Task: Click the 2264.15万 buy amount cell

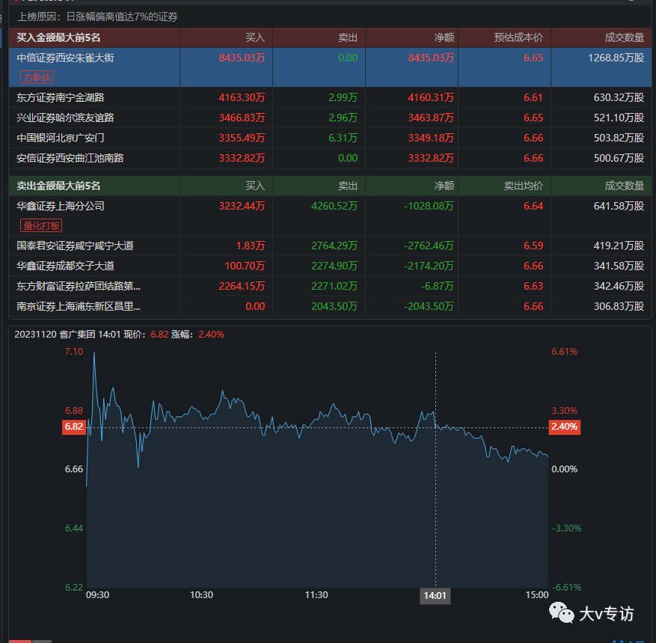Action: point(242,287)
